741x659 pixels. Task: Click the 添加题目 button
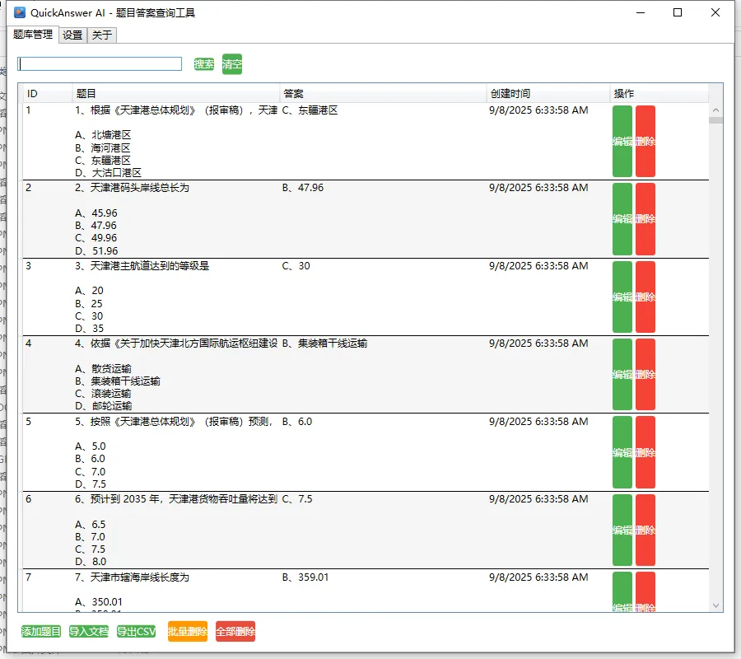point(41,632)
